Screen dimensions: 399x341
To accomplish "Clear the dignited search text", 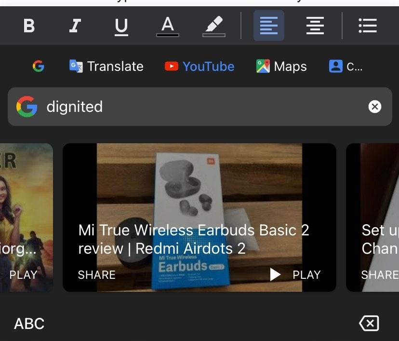I will pyautogui.click(x=374, y=107).
